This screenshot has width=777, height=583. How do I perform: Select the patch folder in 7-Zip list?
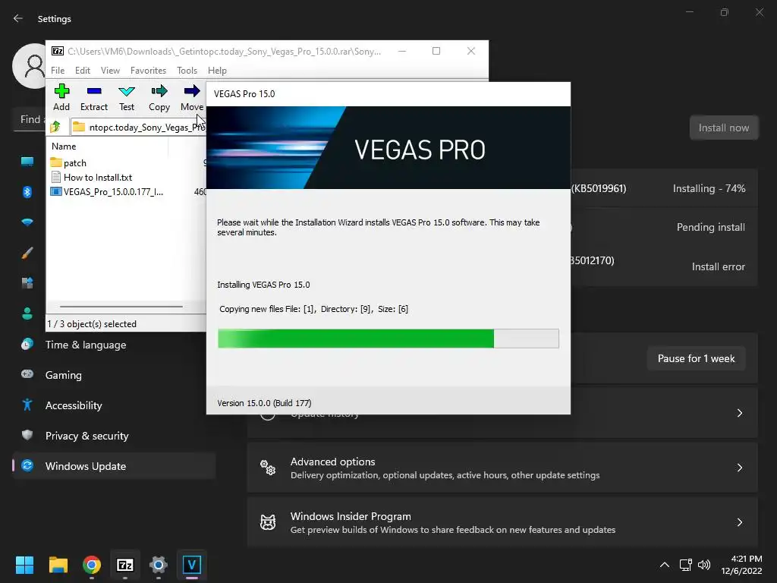click(x=68, y=162)
